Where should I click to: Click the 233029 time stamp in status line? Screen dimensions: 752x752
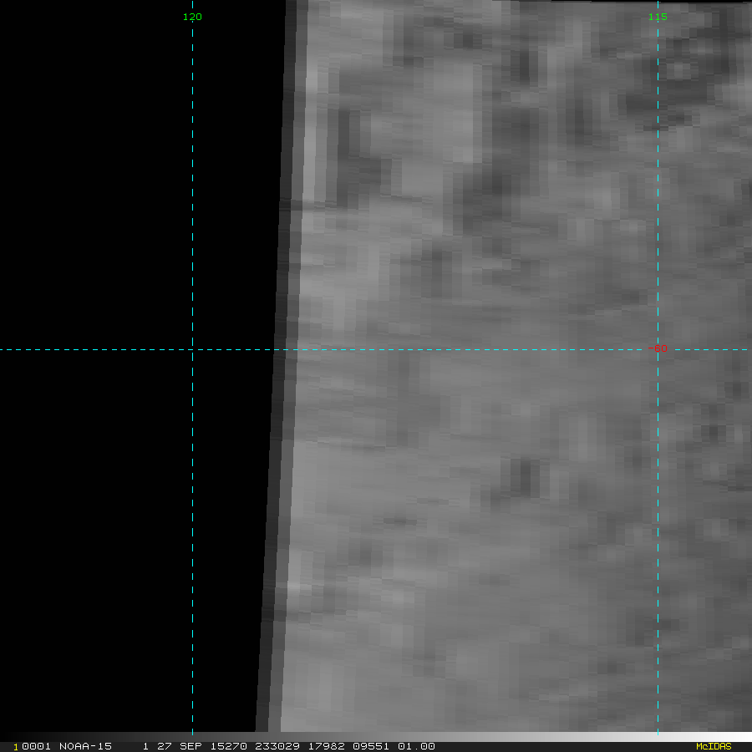point(246,746)
